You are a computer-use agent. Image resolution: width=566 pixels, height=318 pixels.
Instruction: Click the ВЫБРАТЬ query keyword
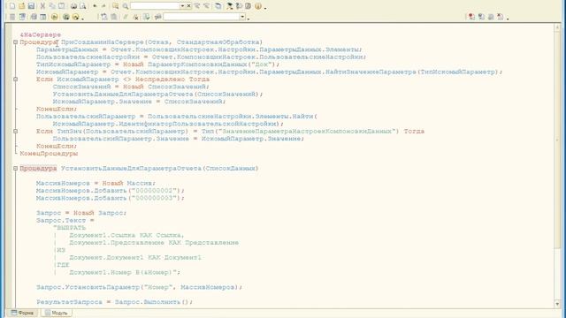pos(71,228)
